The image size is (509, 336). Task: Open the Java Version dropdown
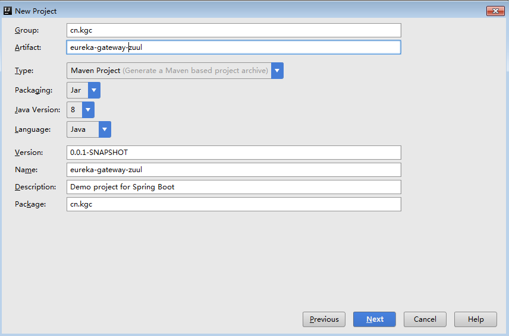pos(88,110)
